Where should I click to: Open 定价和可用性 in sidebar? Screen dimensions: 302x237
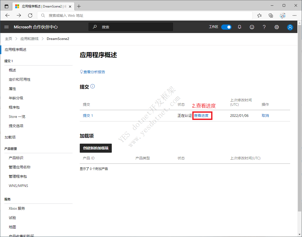20,79
